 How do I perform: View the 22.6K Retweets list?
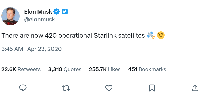21,69
